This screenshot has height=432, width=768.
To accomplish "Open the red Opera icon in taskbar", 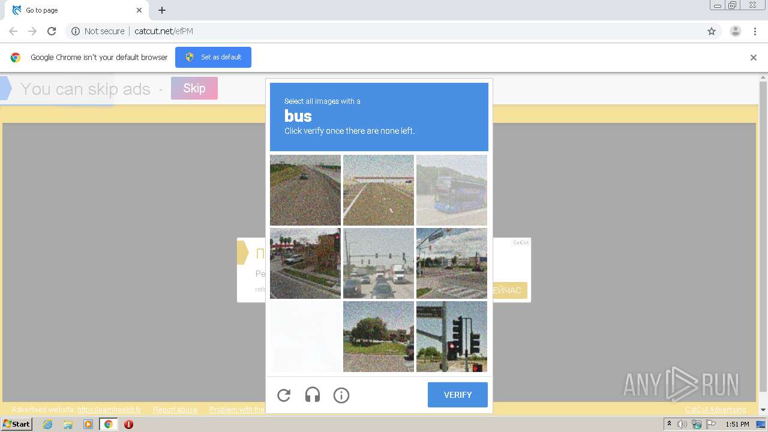I will 128,424.
